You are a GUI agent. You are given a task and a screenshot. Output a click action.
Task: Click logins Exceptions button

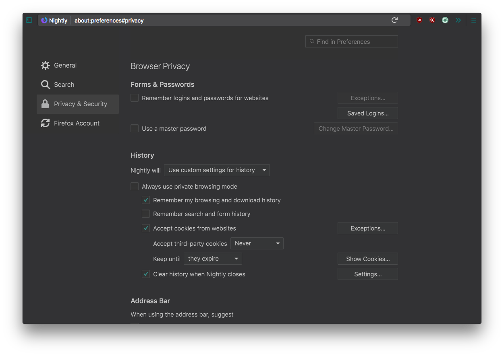pos(368,98)
